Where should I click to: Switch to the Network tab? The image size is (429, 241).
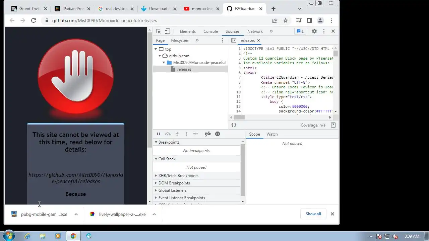click(x=255, y=31)
